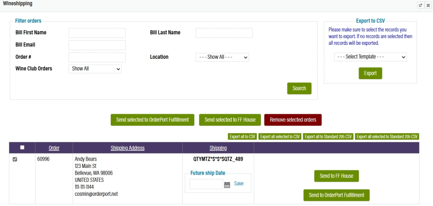Toggle the select-all orders checkbox
This screenshot has width=433, height=206.
pos(22,147)
